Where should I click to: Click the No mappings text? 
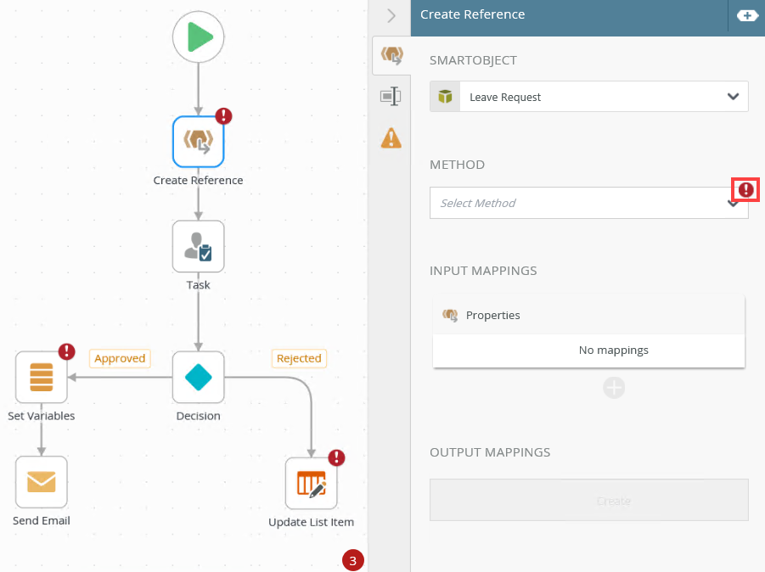point(614,350)
